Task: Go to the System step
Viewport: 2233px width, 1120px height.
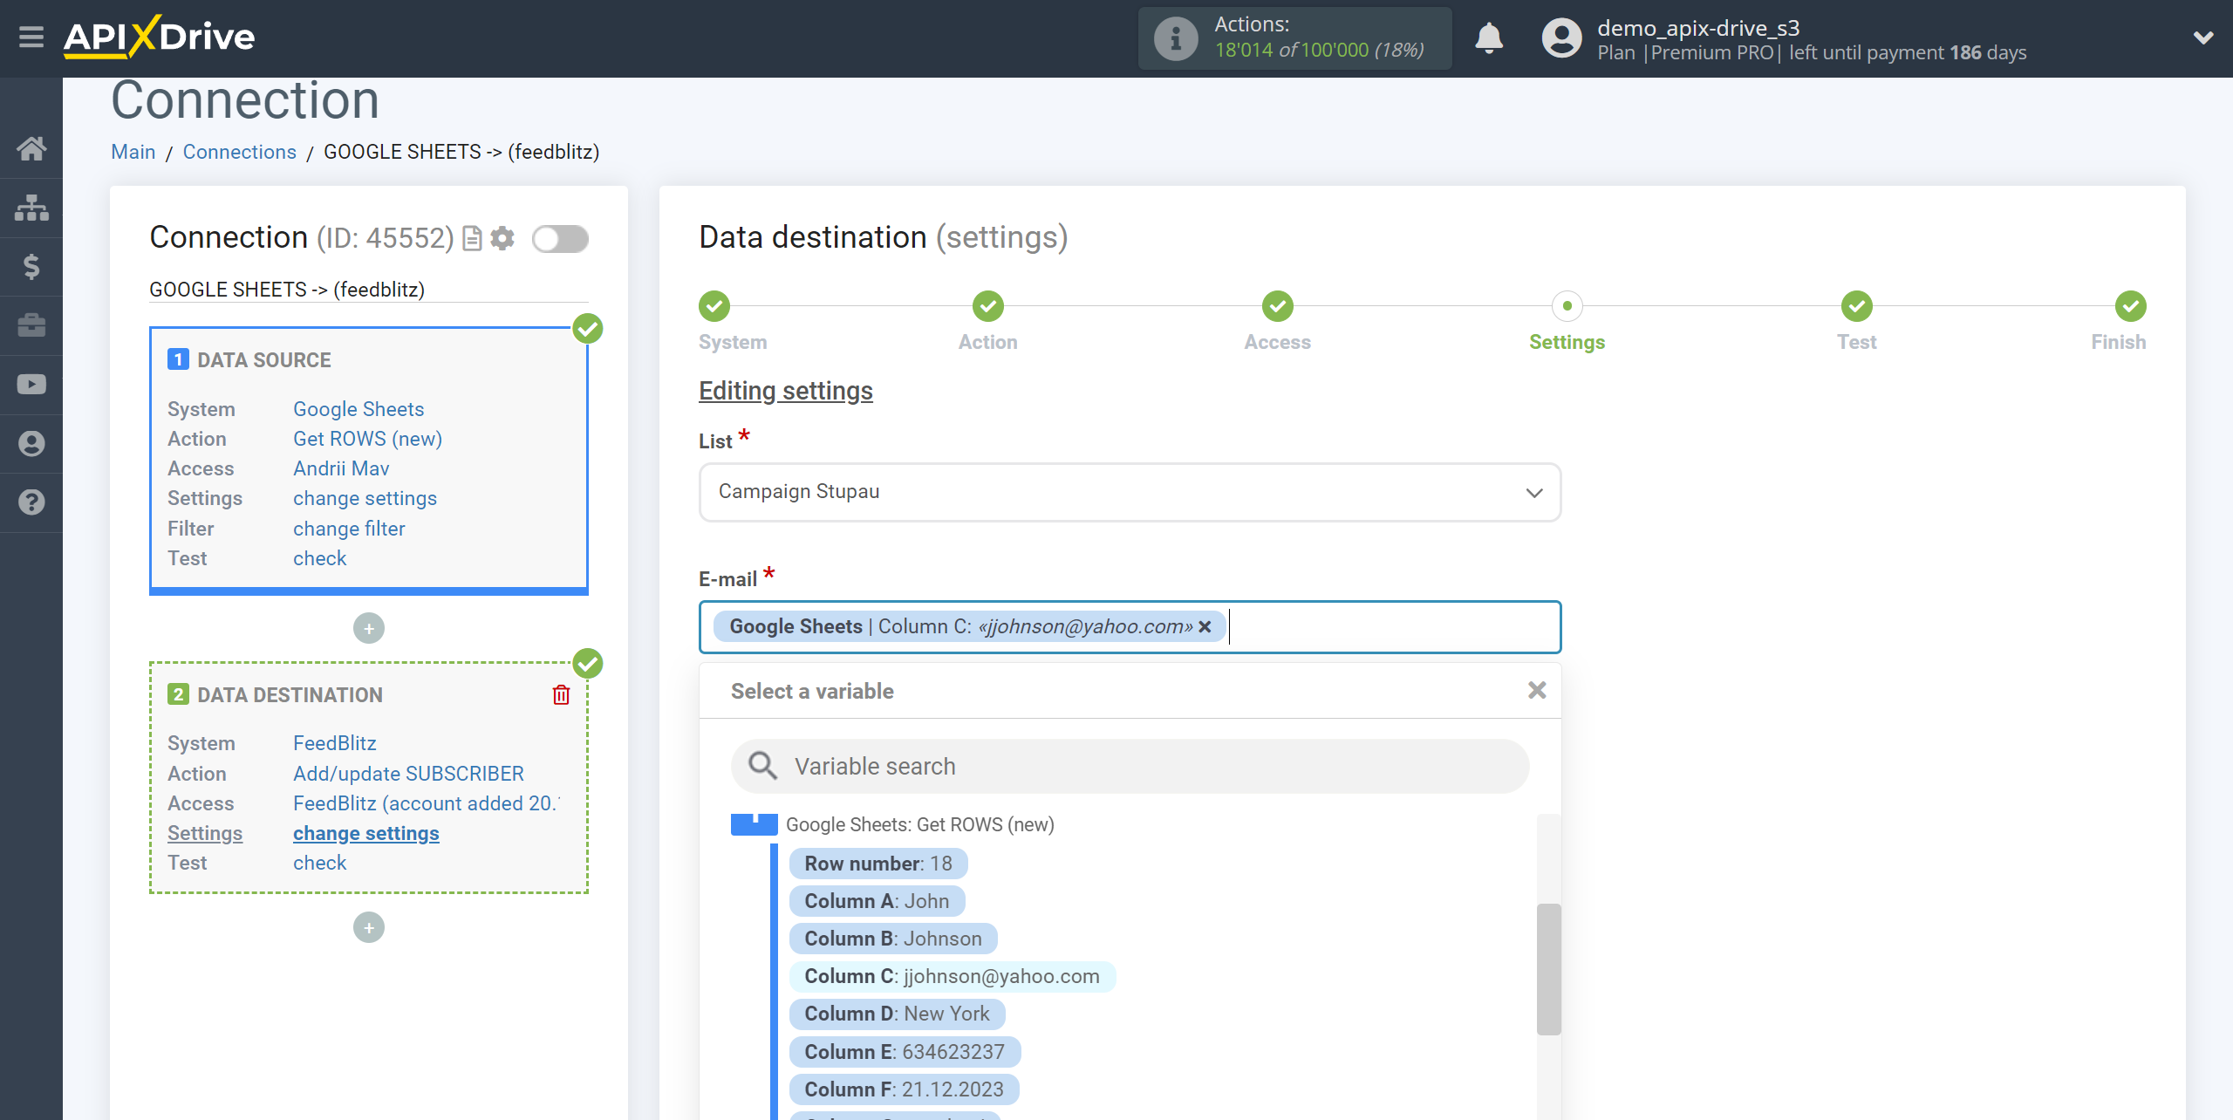Action: coord(714,306)
